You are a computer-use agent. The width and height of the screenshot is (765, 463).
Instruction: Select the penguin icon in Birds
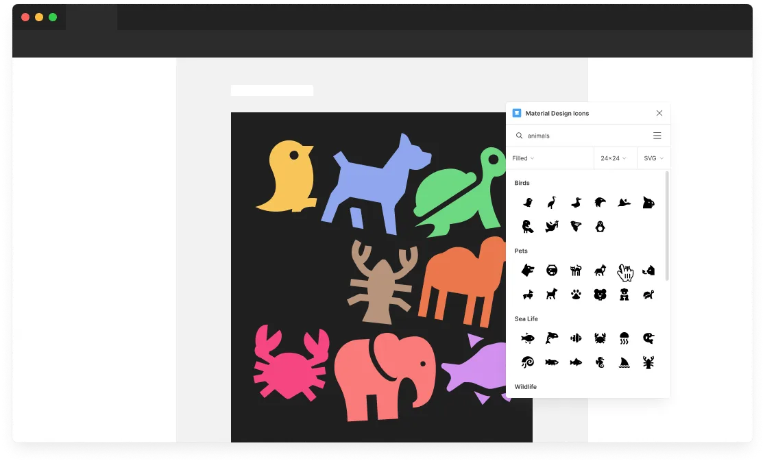point(600,227)
